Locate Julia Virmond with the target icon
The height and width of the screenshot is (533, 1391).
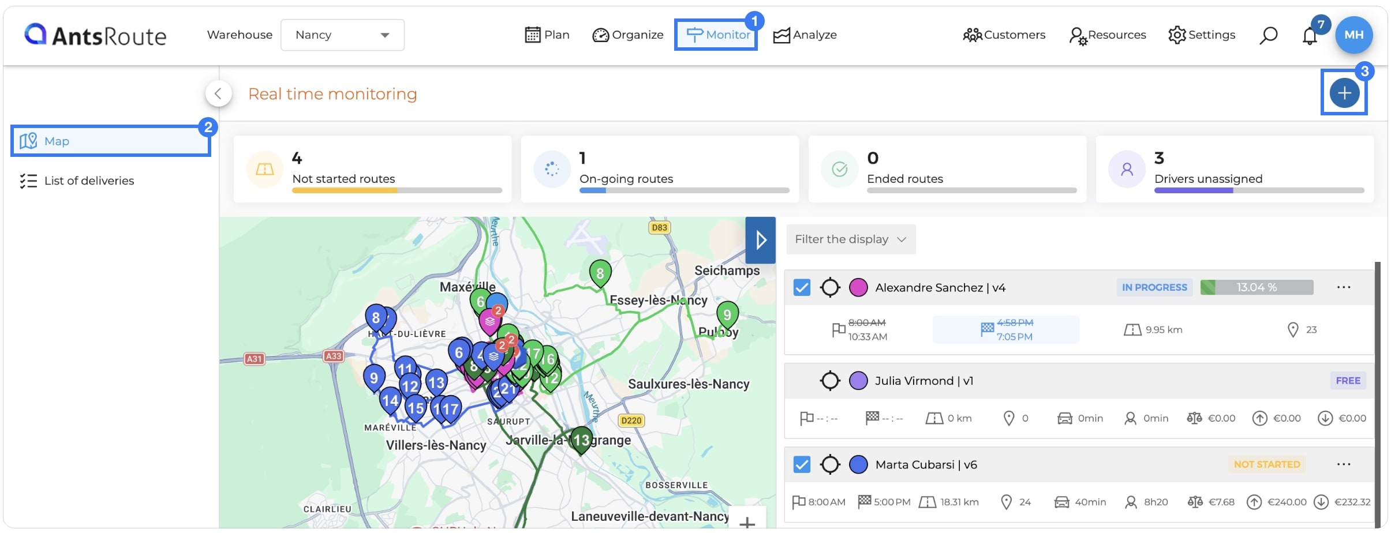[x=830, y=381]
